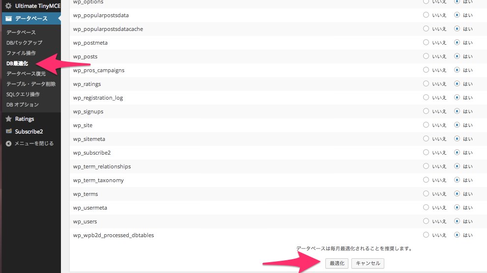
Task: Choose いいえ for wp_posts
Action: point(426,56)
